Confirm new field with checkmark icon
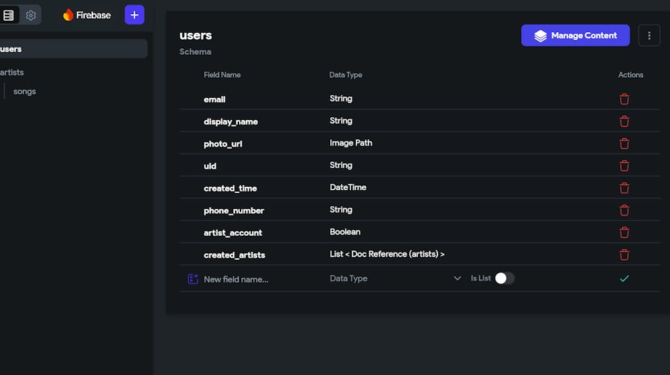The width and height of the screenshot is (670, 375). [624, 279]
